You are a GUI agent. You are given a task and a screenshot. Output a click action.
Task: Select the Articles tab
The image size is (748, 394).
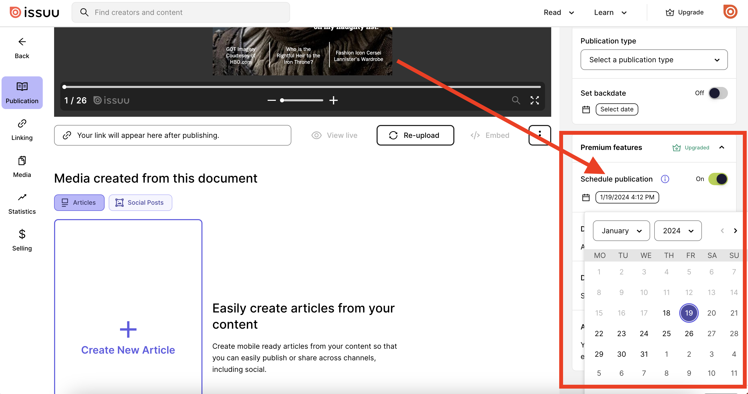pos(79,203)
